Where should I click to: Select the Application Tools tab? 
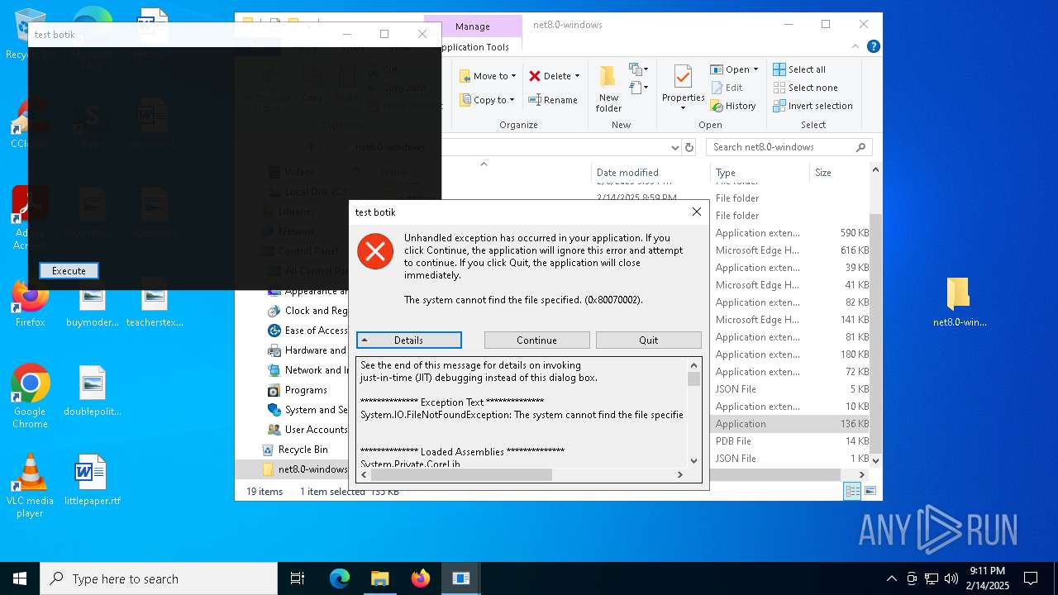click(473, 47)
